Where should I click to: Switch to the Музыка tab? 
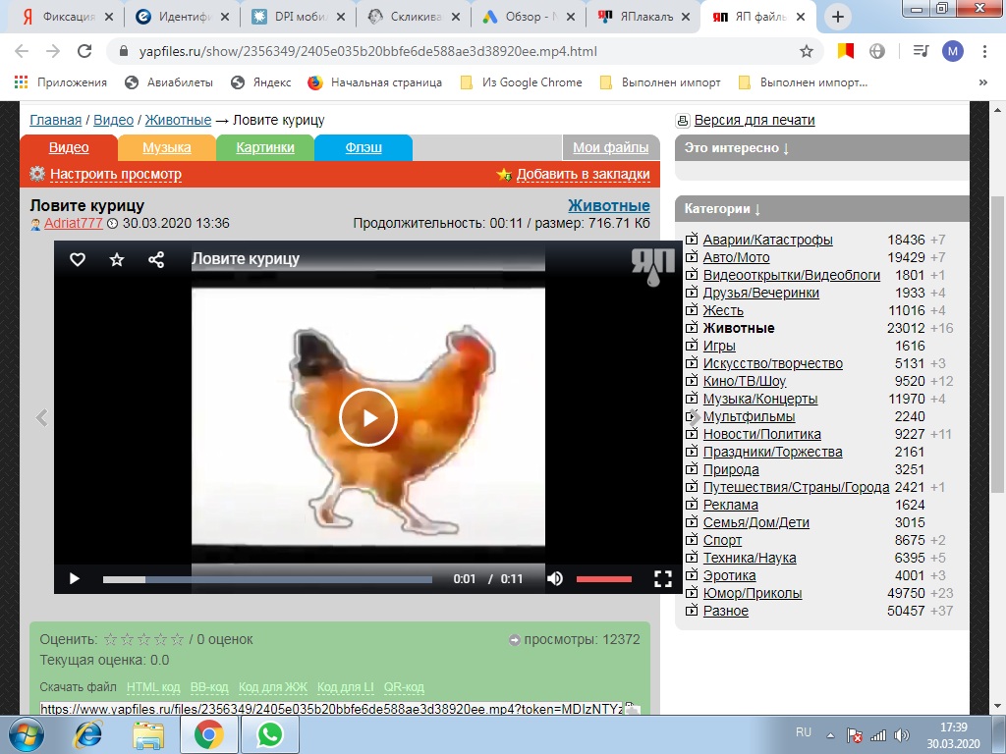(x=167, y=147)
